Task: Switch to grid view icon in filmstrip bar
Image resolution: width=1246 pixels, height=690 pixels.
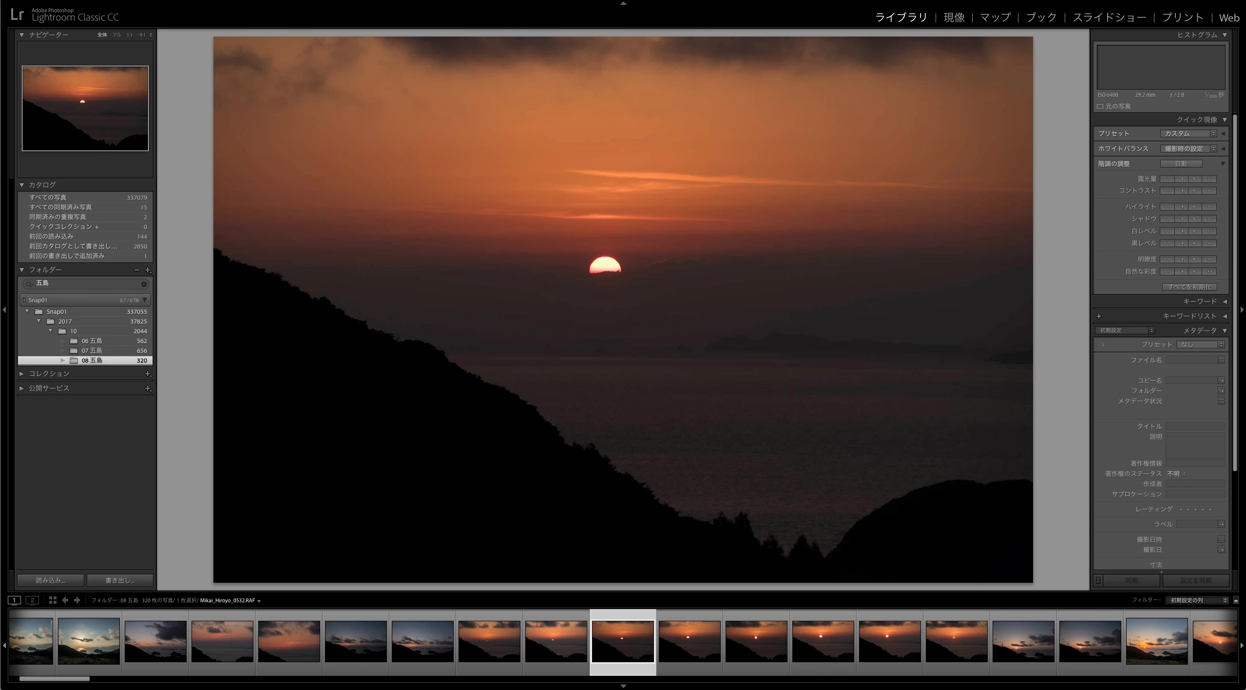Action: tap(53, 600)
